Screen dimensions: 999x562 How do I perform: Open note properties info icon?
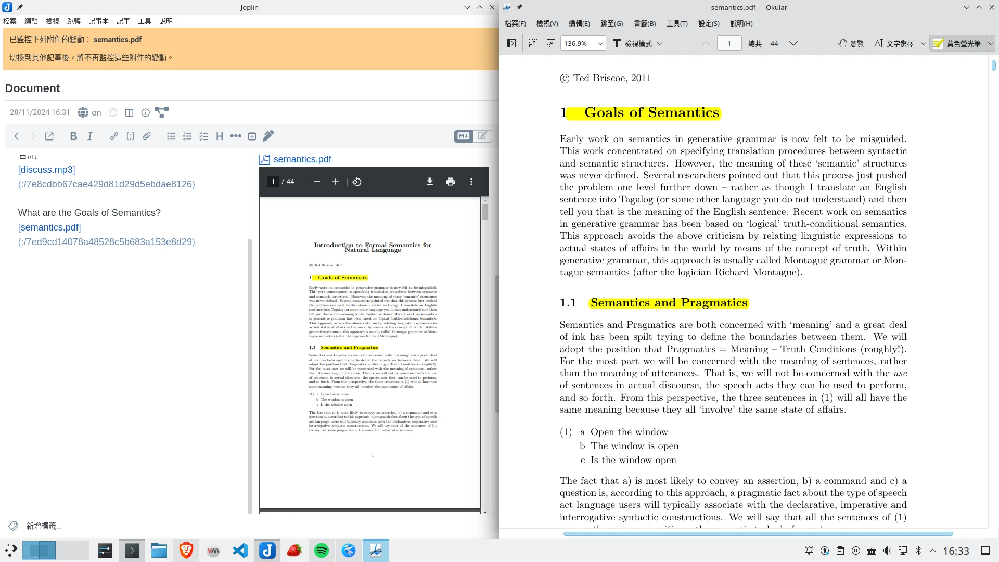[x=146, y=112]
